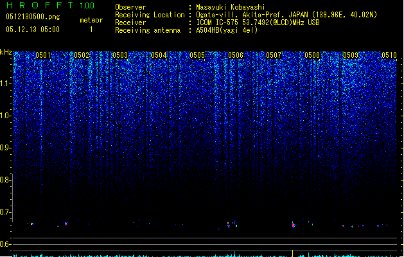Click the 0510 time marker
The height and width of the screenshot is (257, 404).
coord(389,55)
